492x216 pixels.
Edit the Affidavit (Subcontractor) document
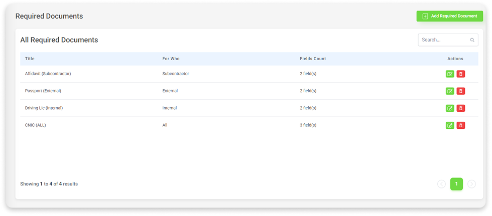coord(450,74)
